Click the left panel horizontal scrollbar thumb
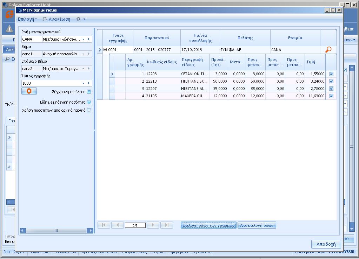Screen dimensions: 359x259 coord(56,230)
